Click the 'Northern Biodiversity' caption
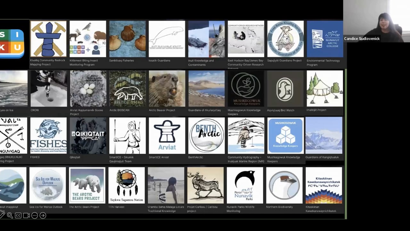This screenshot has width=410, height=231. [x=279, y=207]
